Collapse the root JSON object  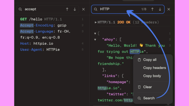point(95,34)
